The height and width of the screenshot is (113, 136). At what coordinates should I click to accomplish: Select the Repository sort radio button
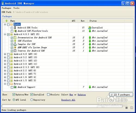32,100
